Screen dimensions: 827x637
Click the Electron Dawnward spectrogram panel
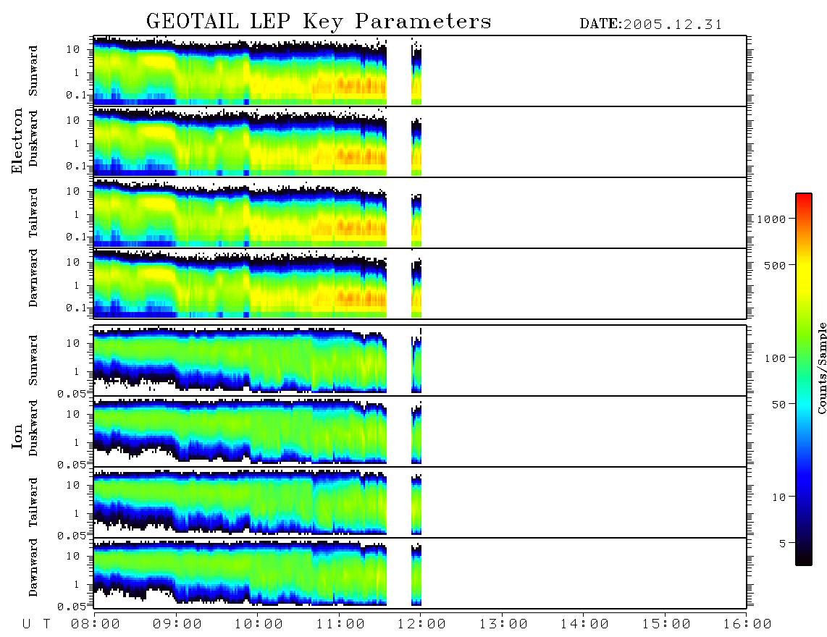click(x=420, y=284)
